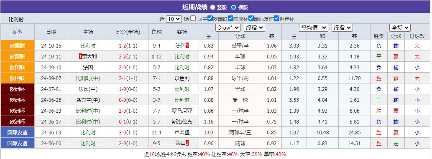Screen dimensions: 432x159
Task: Click the 0-1(0-1) score link
Action: tap(128, 122)
